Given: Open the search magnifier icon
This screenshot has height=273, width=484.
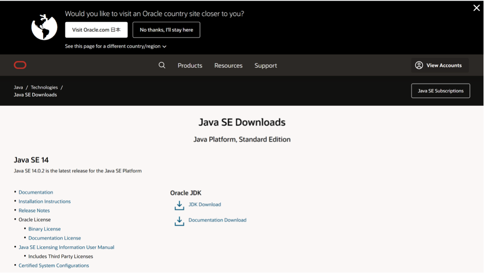Looking at the screenshot, I should click(162, 65).
